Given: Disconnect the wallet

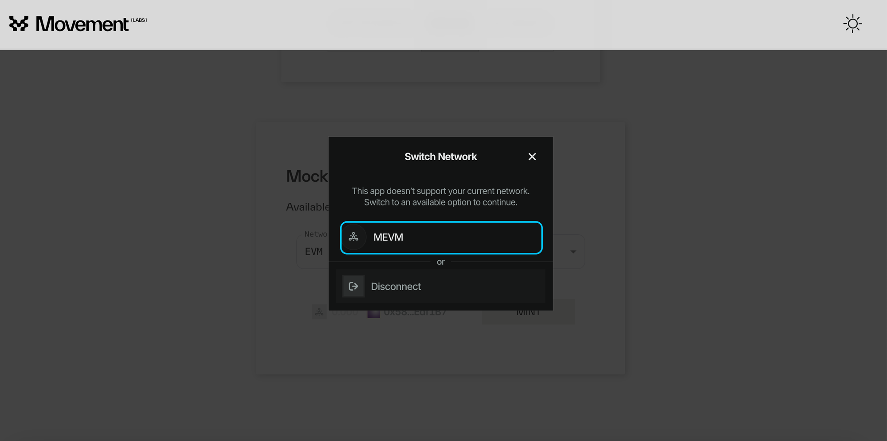Looking at the screenshot, I should click(x=440, y=286).
